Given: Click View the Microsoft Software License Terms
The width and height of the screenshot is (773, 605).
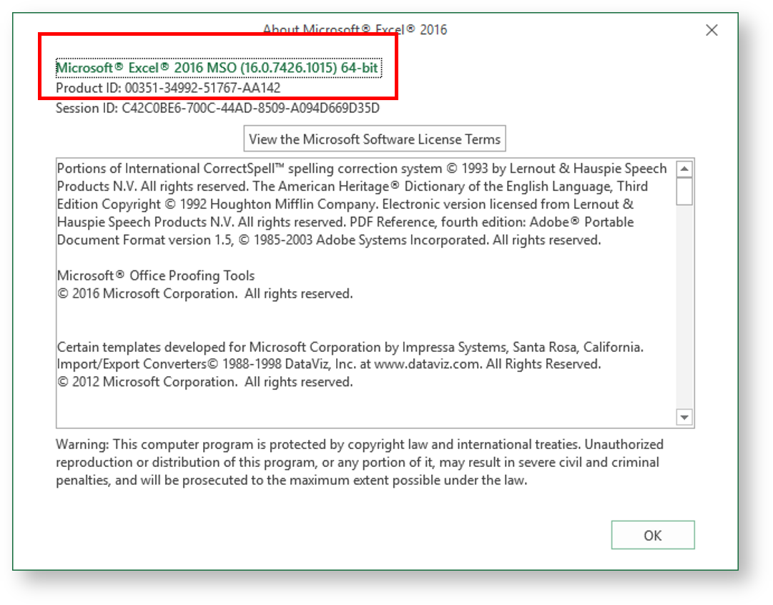Looking at the screenshot, I should coord(375,139).
